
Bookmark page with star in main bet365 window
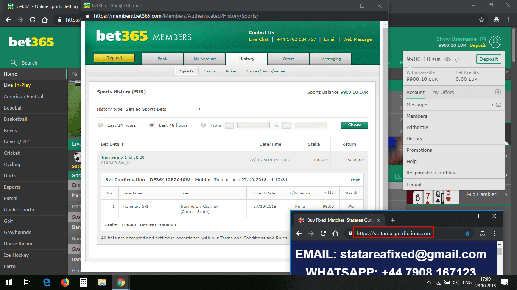[x=481, y=20]
